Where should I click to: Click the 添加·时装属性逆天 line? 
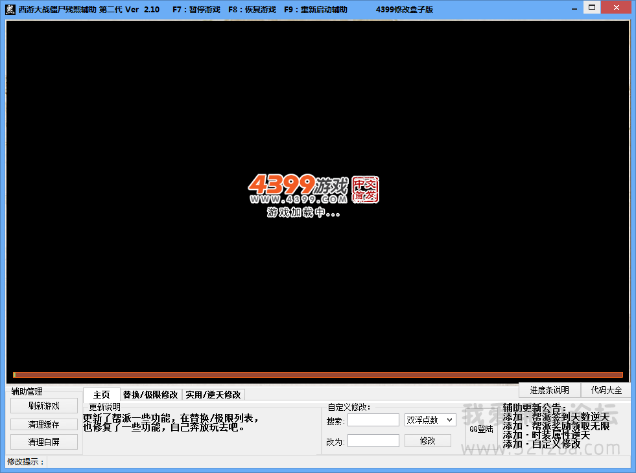coord(547,435)
